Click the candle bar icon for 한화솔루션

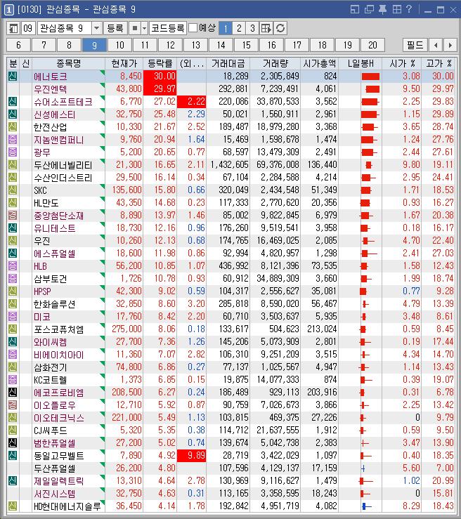pyautogui.click(x=365, y=303)
